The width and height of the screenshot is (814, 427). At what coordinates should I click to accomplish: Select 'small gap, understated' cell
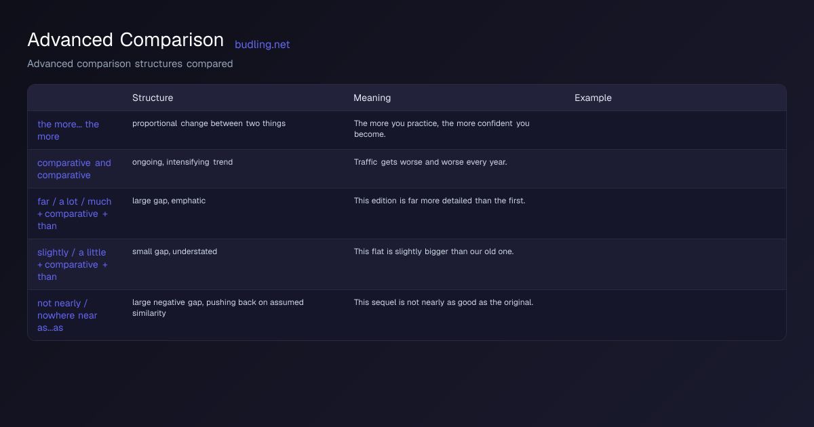(174, 251)
